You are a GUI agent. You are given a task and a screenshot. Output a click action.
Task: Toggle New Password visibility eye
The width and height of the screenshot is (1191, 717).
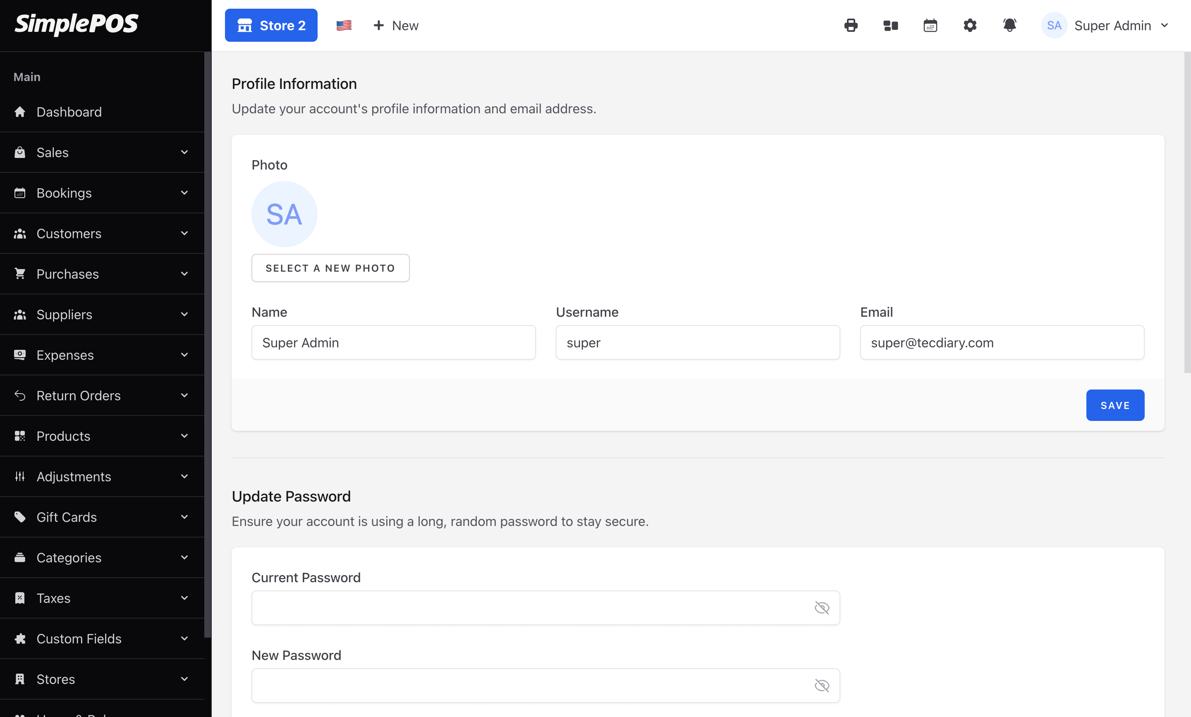[821, 685]
